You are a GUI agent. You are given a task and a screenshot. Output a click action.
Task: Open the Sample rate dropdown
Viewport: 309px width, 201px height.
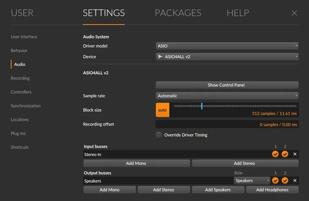point(227,96)
